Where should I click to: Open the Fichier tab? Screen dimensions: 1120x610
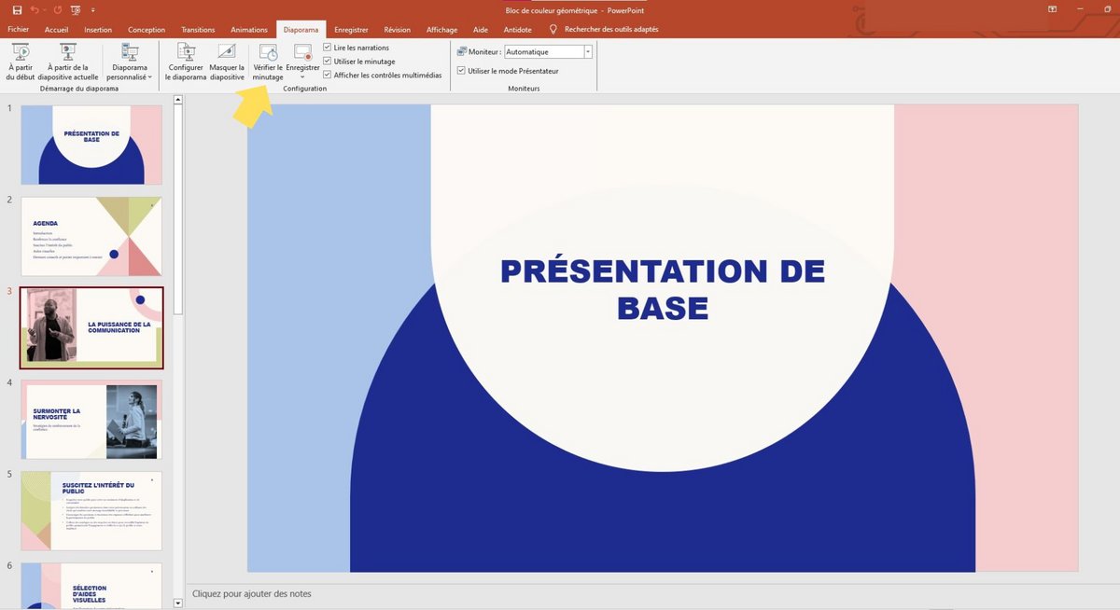pyautogui.click(x=19, y=30)
